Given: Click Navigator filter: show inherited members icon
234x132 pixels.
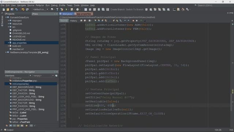Looking at the screenshot, I should (7, 125).
